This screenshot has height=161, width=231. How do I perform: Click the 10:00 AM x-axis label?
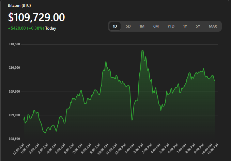coord(103,149)
